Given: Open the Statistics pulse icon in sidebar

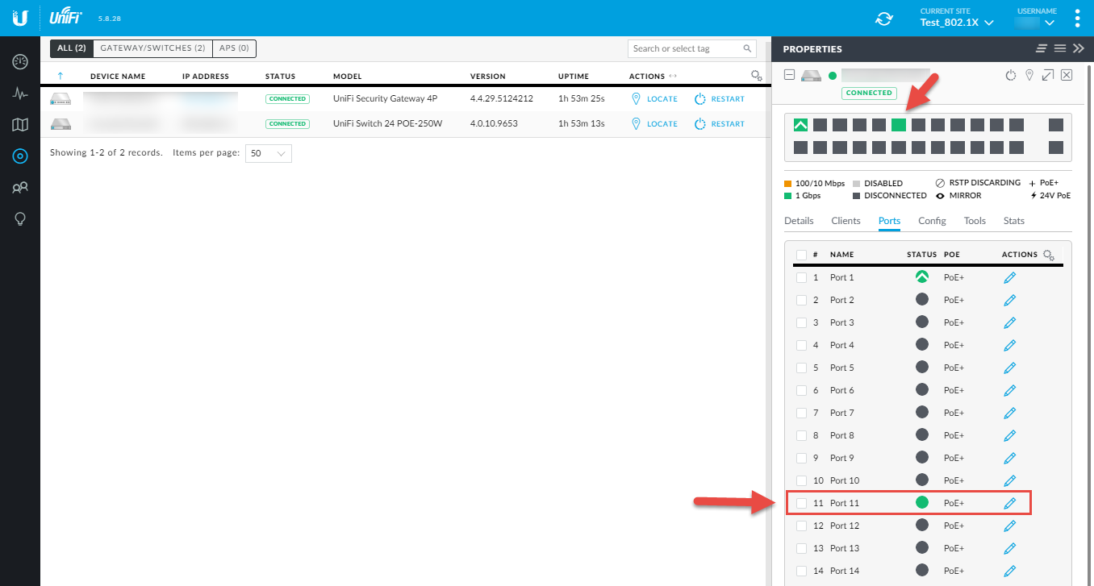Looking at the screenshot, I should [20, 93].
